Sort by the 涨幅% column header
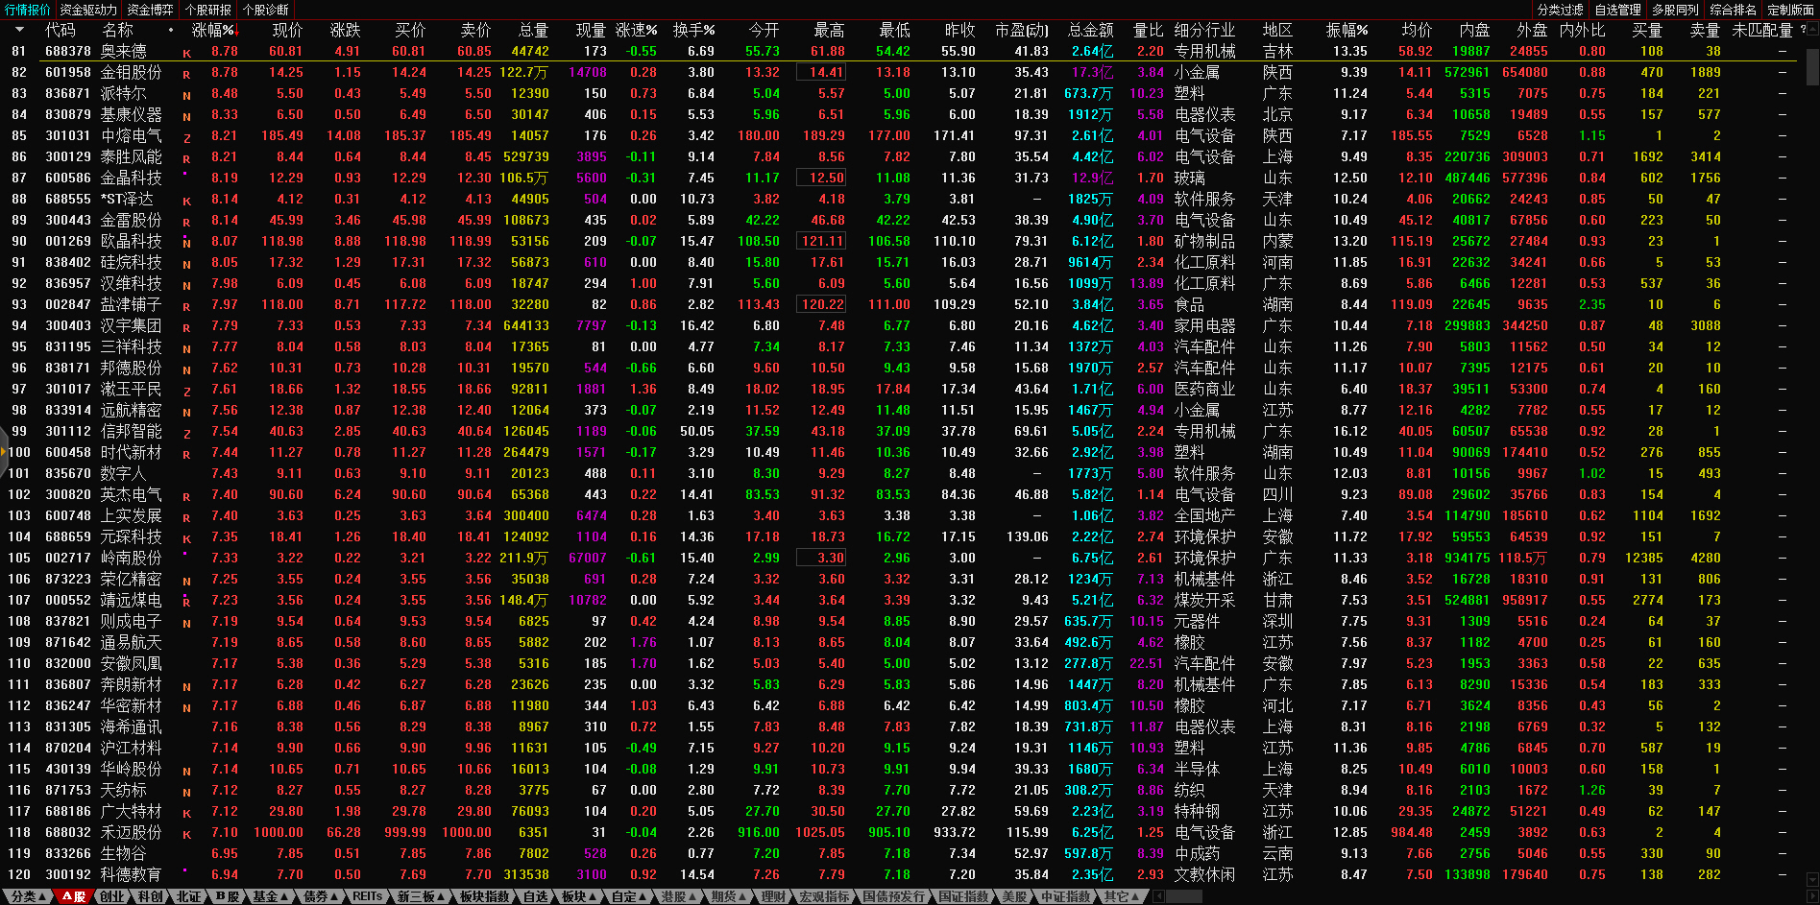Screen dimensions: 1820x905 [x=212, y=31]
